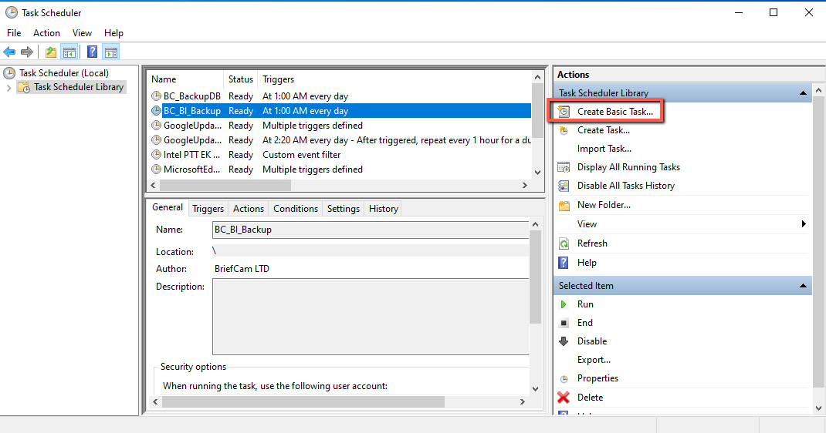Screen dimensions: 826x433
Task: Click the Create Basic Task icon
Action: pos(564,112)
